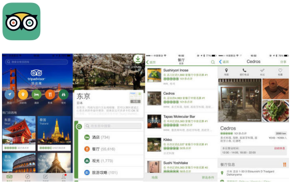Open the large Cedros storefront photo
Viewport: 293px width, 192px height.
tap(240, 100)
